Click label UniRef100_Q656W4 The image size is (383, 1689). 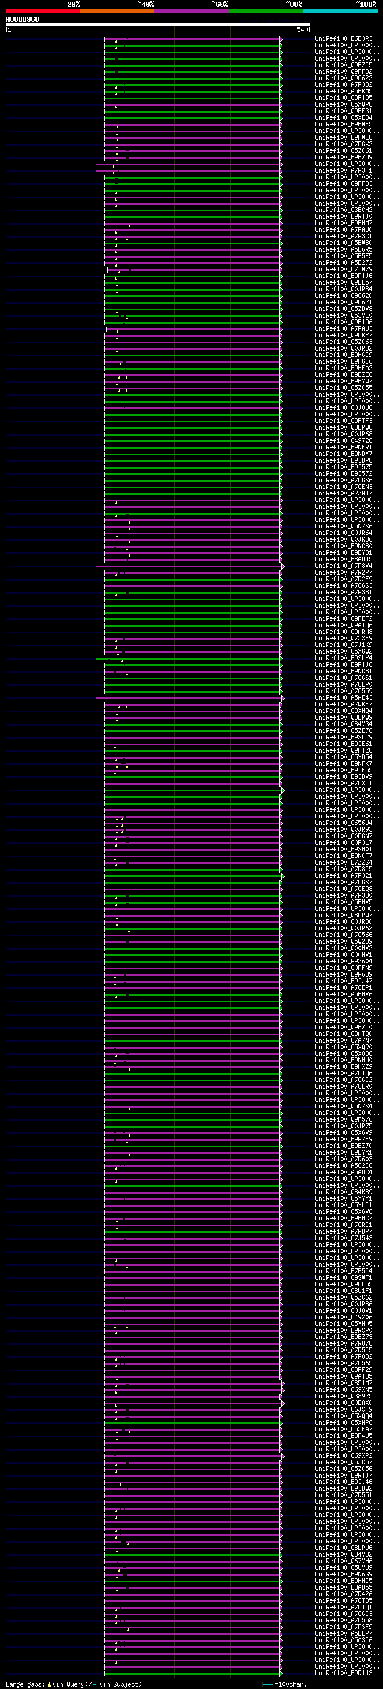(x=344, y=823)
